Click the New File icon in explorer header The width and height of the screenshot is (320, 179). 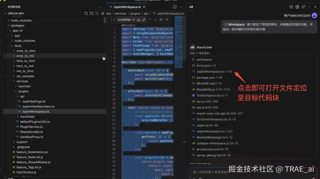86,13
